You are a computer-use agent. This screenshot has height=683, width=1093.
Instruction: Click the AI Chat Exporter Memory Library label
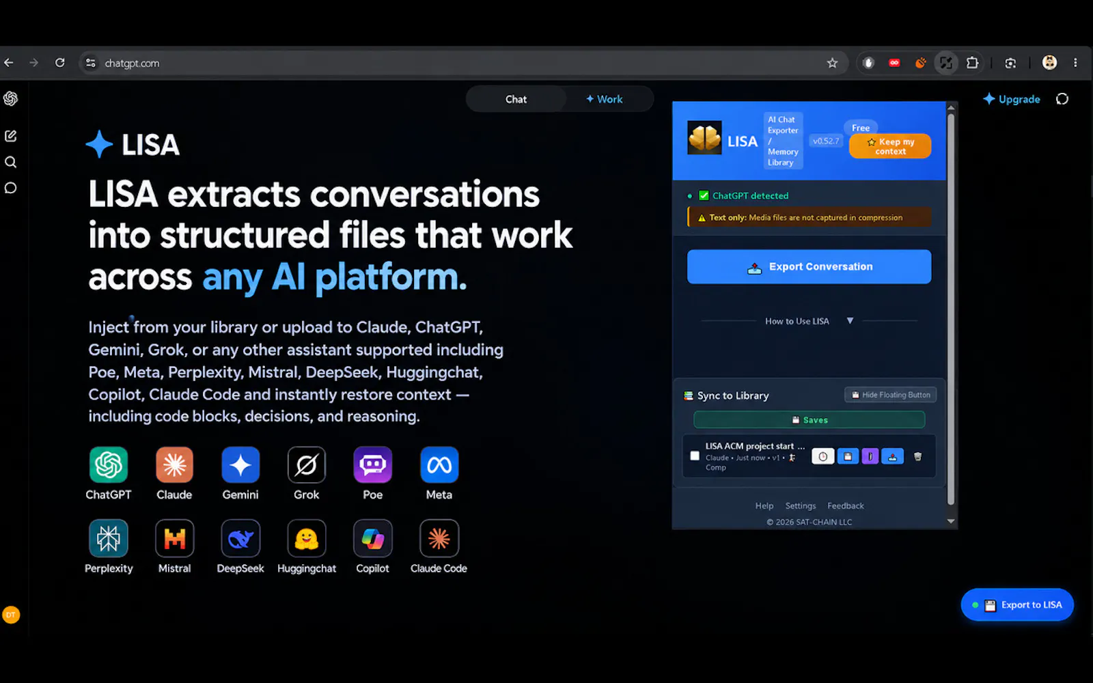[x=783, y=141]
